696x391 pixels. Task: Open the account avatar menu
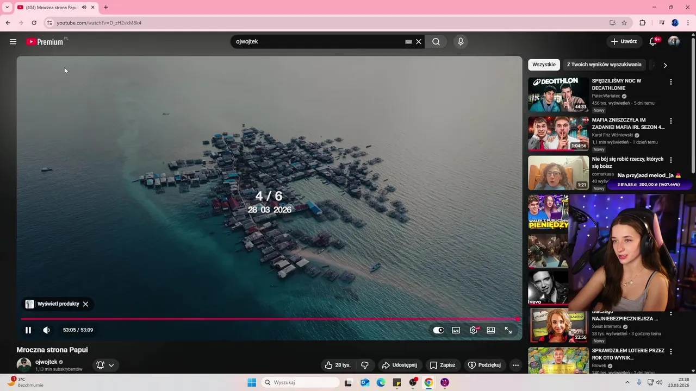pos(674,42)
